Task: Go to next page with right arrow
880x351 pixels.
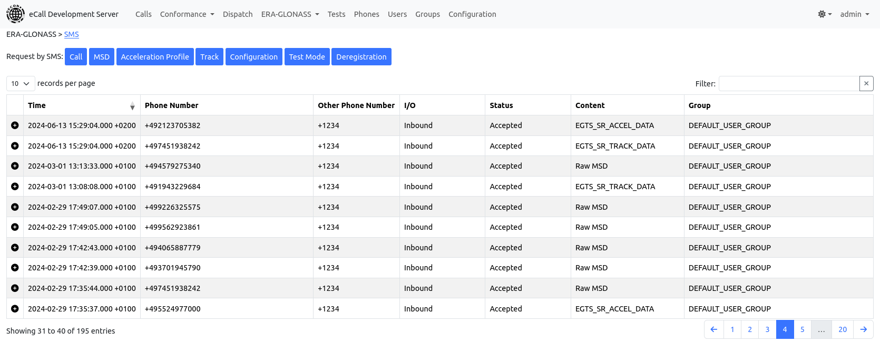Action: (863, 329)
